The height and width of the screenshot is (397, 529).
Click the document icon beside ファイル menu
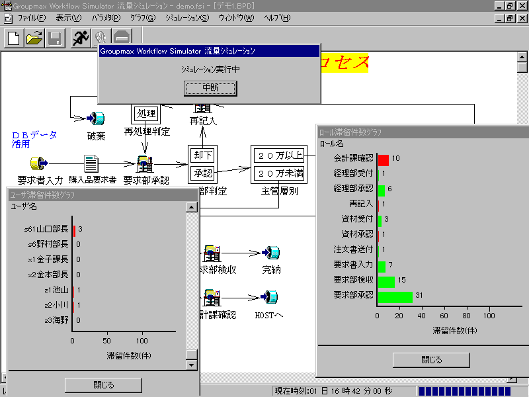[x=8, y=19]
